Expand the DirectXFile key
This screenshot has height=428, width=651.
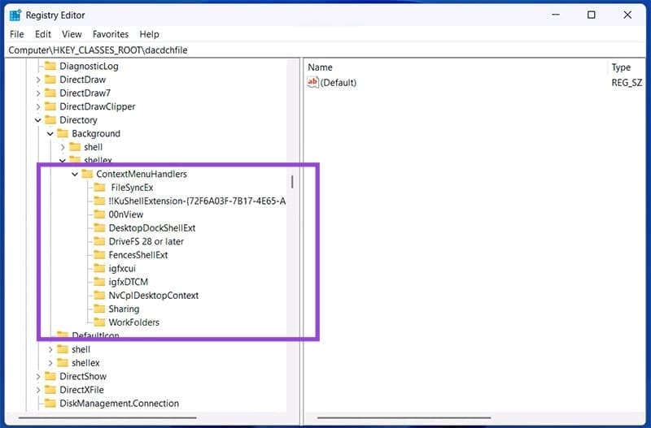[37, 390]
